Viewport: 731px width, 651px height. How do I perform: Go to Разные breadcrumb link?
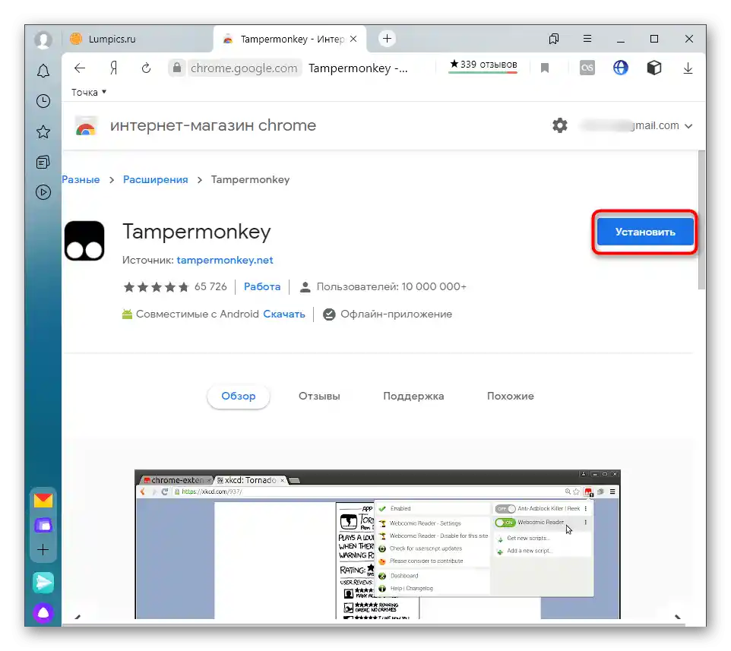tap(81, 179)
